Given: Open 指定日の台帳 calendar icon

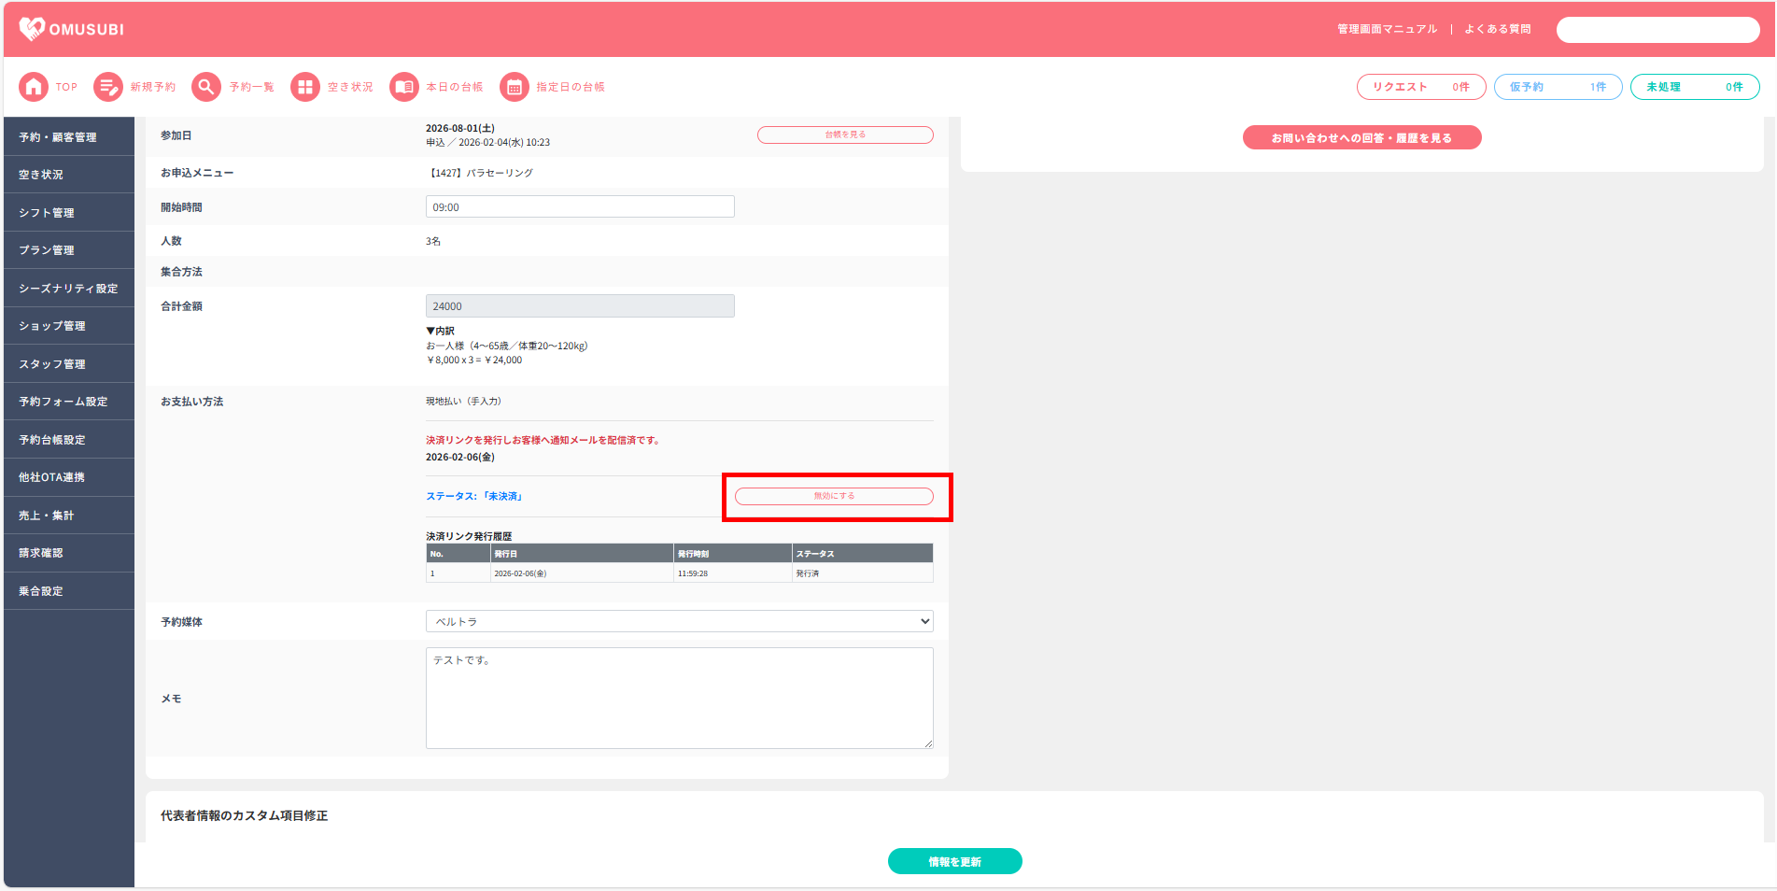Looking at the screenshot, I should (x=515, y=87).
